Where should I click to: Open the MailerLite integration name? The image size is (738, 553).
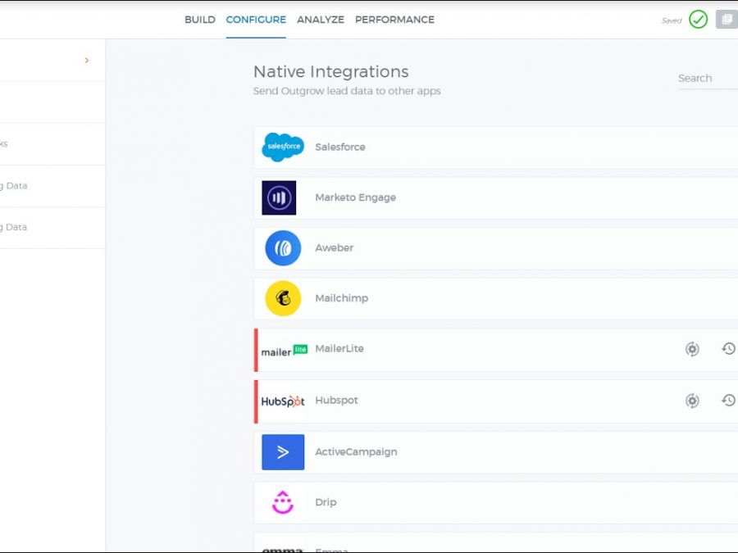(x=339, y=349)
